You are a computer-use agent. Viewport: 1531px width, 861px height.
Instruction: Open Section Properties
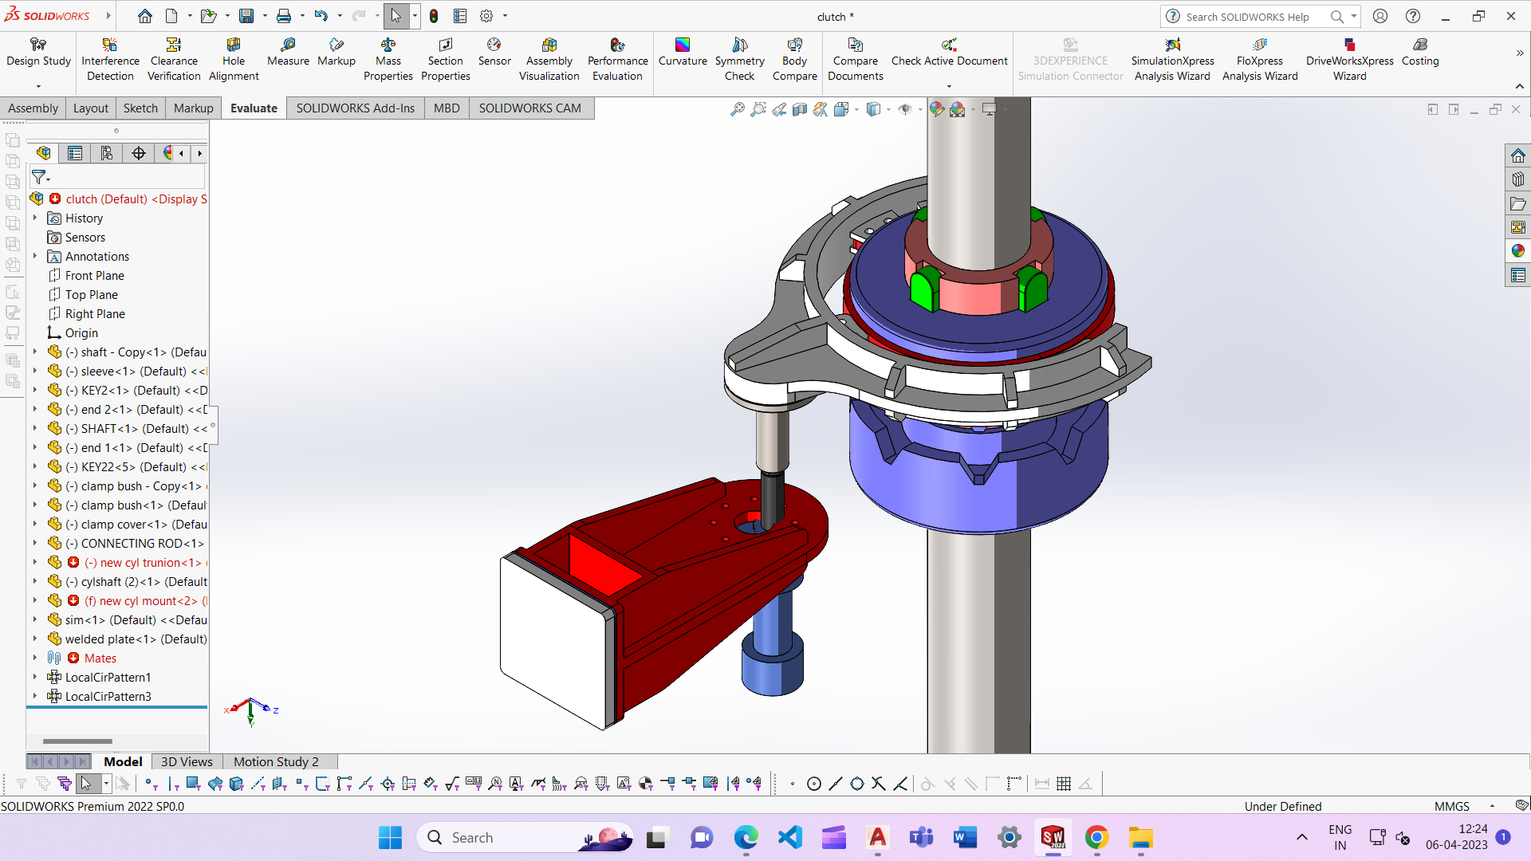pos(446,60)
